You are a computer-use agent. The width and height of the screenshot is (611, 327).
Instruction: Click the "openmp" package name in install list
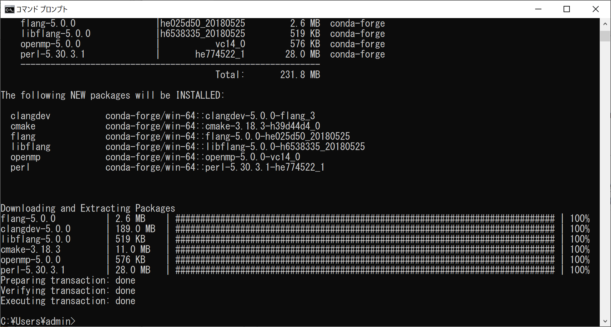coord(26,157)
